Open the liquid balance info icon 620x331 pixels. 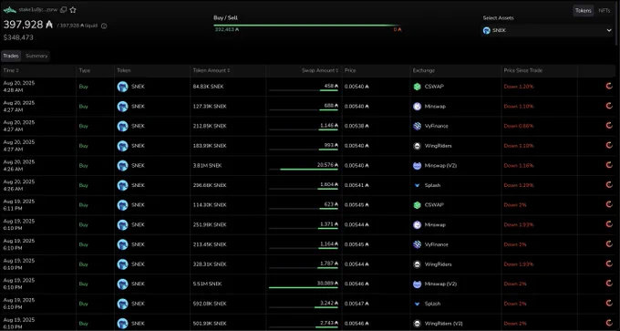coord(104,26)
